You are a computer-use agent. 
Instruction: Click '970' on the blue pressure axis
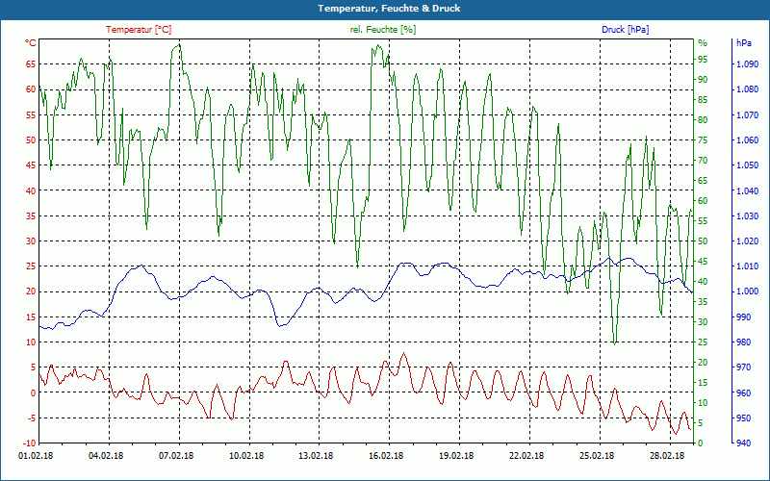pos(743,367)
